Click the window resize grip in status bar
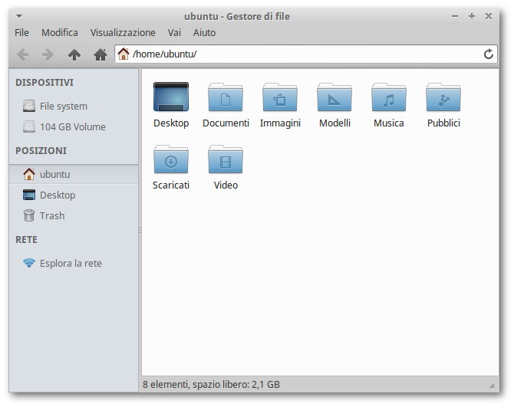 (x=492, y=386)
